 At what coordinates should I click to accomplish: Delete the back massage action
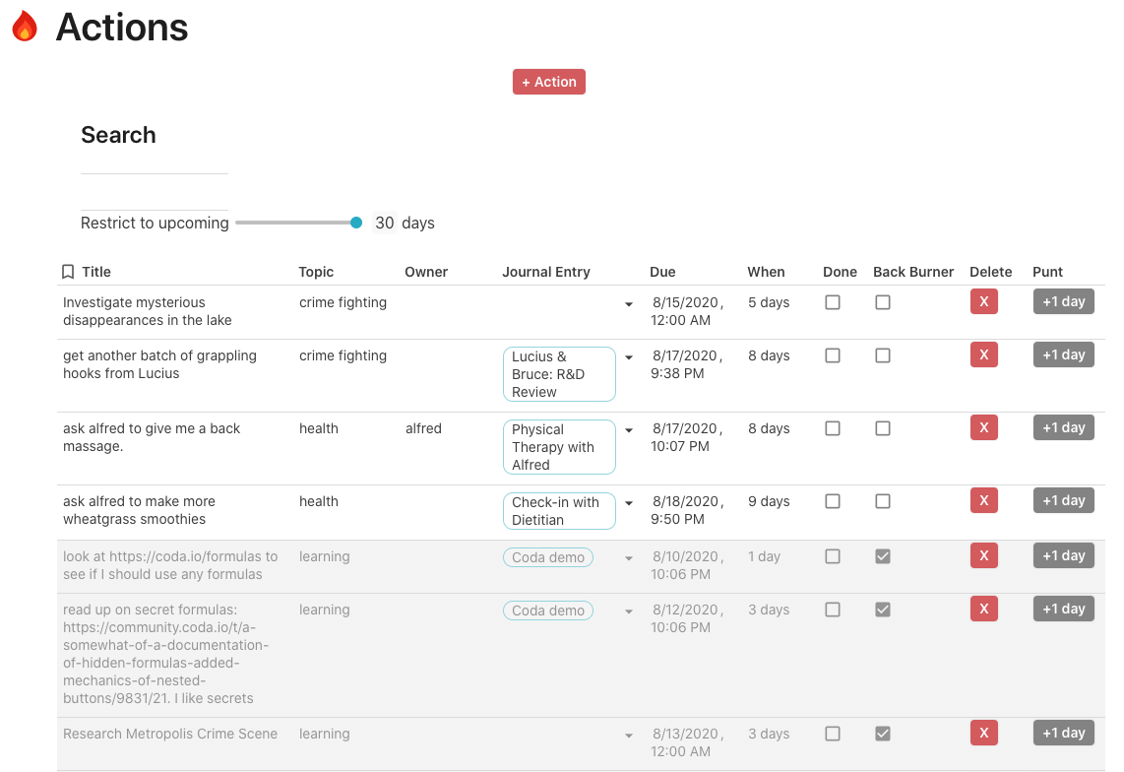pyautogui.click(x=983, y=428)
